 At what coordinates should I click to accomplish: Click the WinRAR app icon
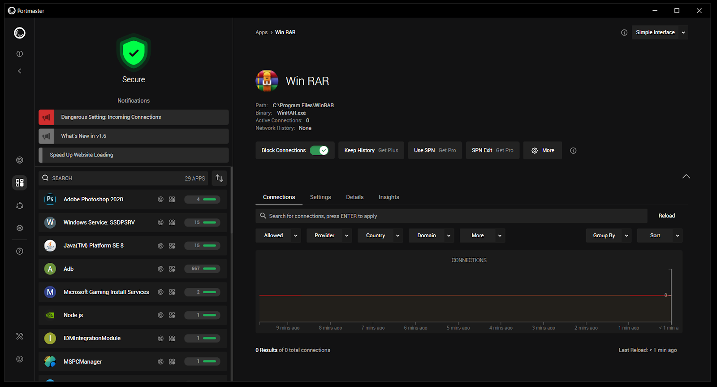click(x=267, y=81)
